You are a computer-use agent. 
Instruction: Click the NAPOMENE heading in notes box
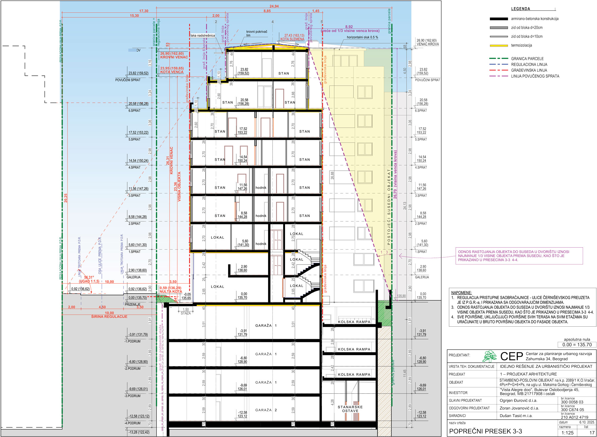pos(461,293)
